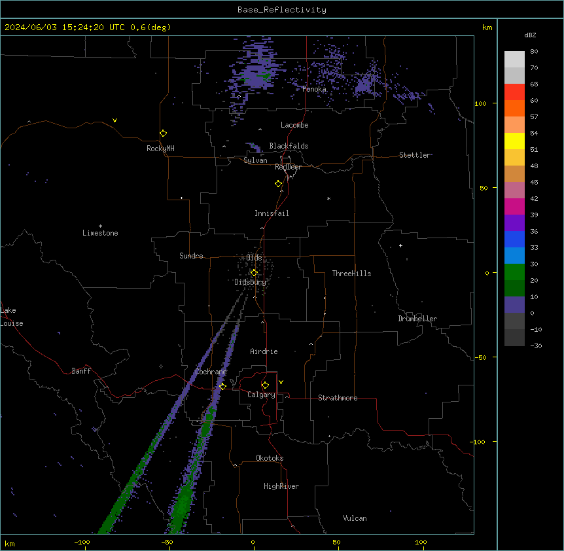Click the Limestone label
The width and height of the screenshot is (564, 551).
click(x=100, y=233)
